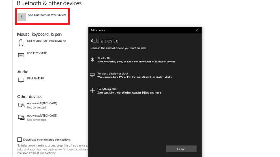This screenshot has width=280, height=157.
Task: Click the Wireless display monitor icon
Action: click(92, 75)
